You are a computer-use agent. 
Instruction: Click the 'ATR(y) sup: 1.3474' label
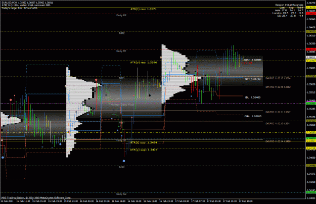pos(144,150)
